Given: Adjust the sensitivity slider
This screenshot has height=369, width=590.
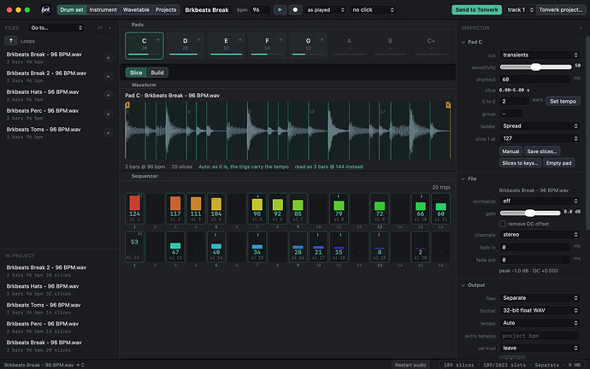Looking at the screenshot, I should [x=535, y=67].
